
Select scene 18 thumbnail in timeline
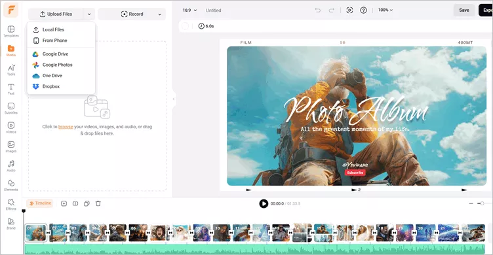pyautogui.click(x=385, y=233)
